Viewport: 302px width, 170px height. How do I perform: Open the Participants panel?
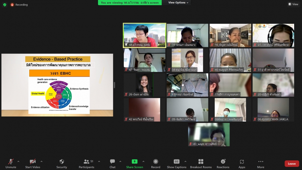click(x=86, y=162)
